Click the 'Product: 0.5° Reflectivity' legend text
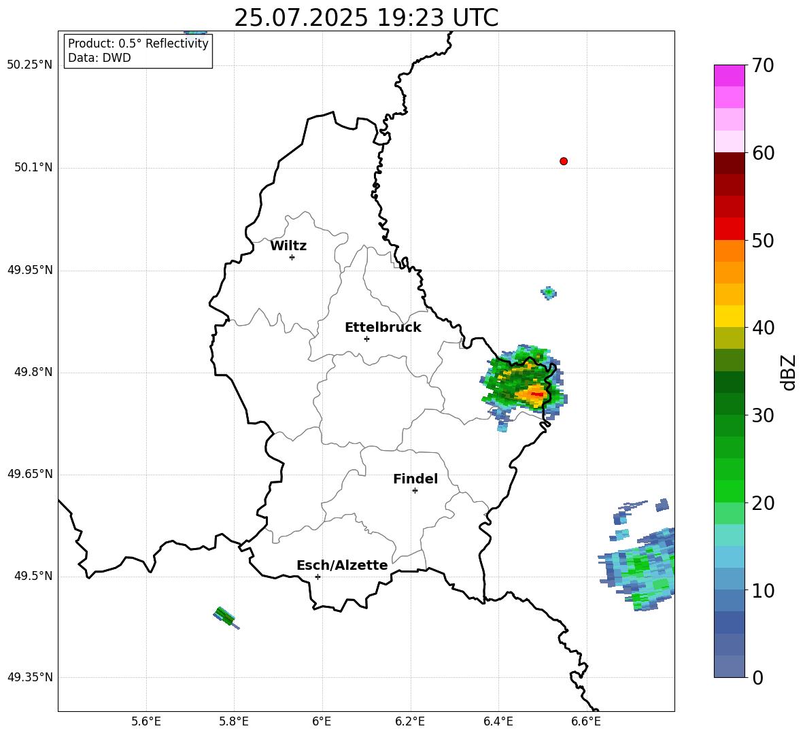Screen dimensions: 805x735 pos(138,44)
